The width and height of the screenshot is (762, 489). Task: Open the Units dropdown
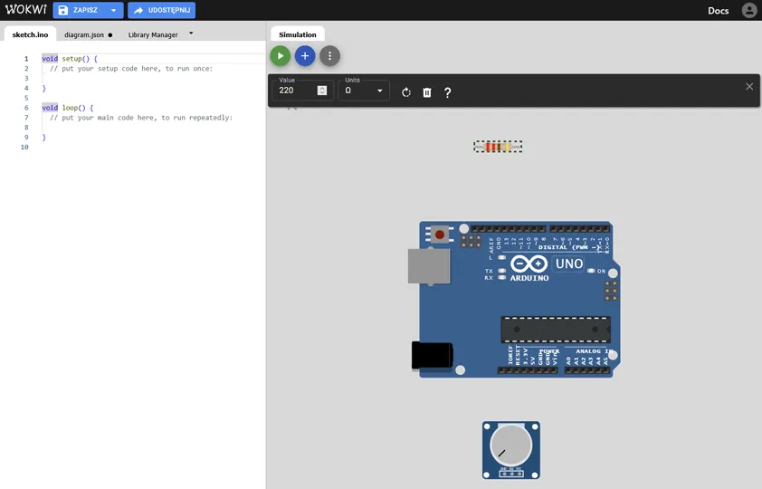pyautogui.click(x=364, y=91)
